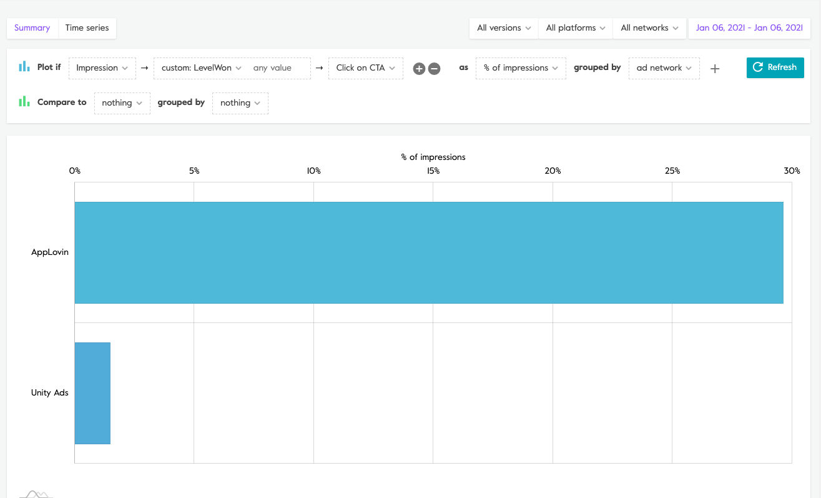Click the Unity Ads bar in the chart
This screenshot has height=498, width=821.
pos(92,393)
